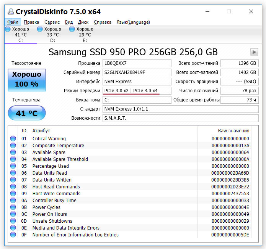
Task: Open the Вид menu
Action: click(x=69, y=22)
